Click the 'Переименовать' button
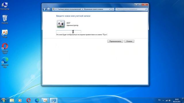184x103 pixels. [115, 41]
